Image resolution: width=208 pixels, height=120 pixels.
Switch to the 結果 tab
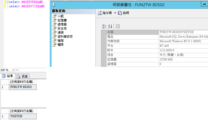[8, 76]
